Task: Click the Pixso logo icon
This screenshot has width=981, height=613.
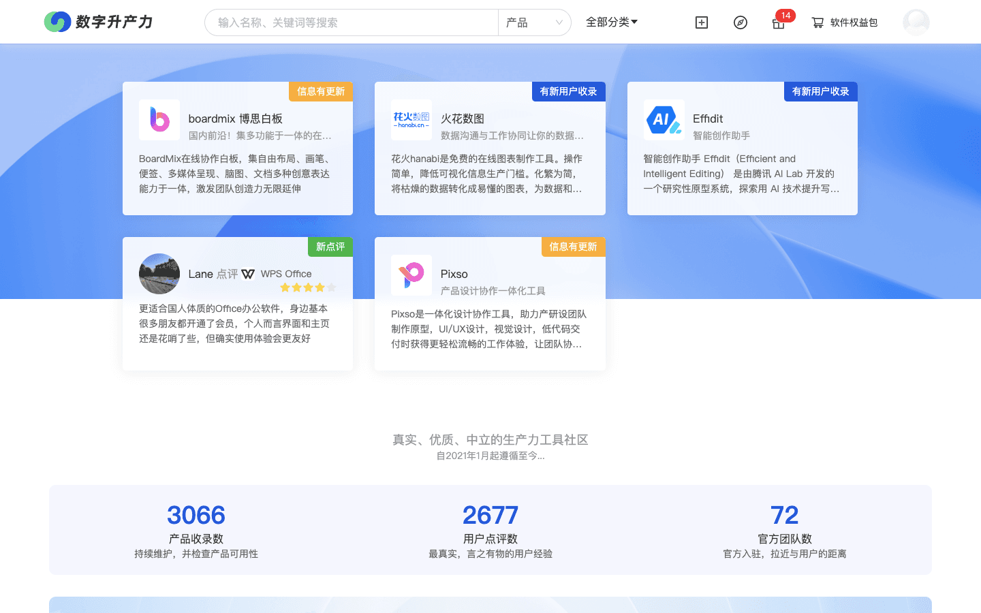Action: point(411,275)
